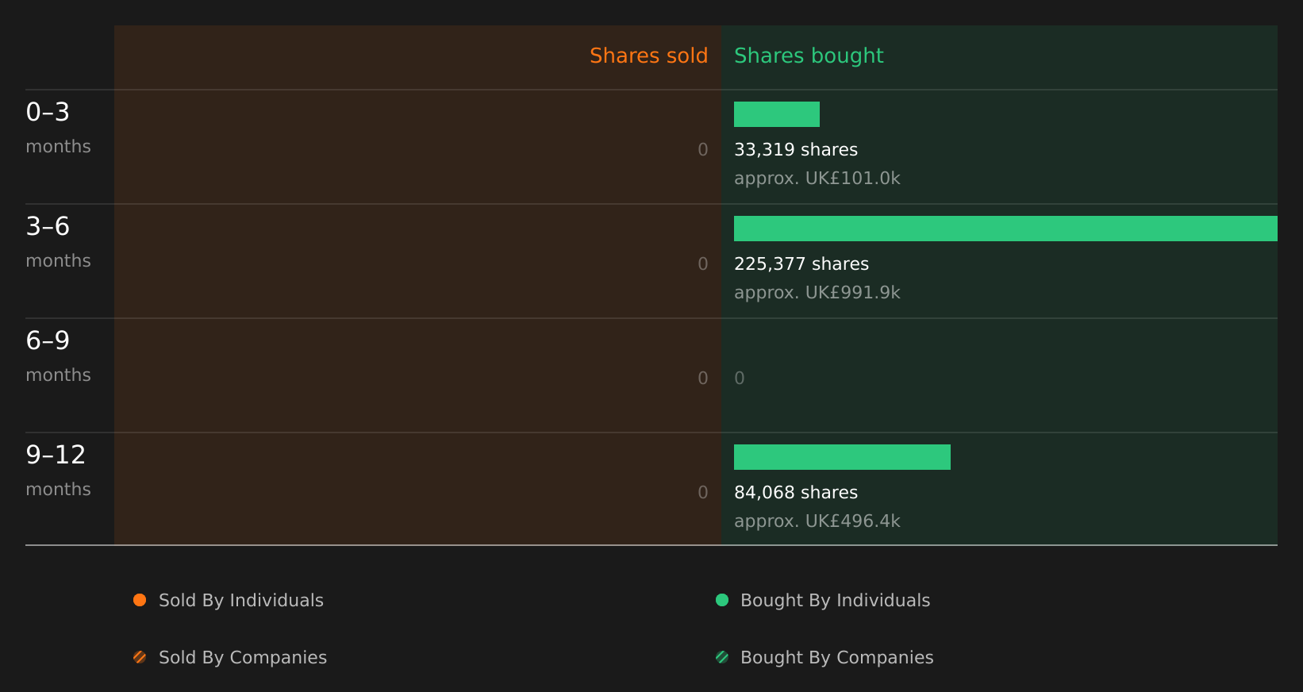Click the striped Sold By Companies legend icon
The width and height of the screenshot is (1303, 692).
(x=140, y=657)
